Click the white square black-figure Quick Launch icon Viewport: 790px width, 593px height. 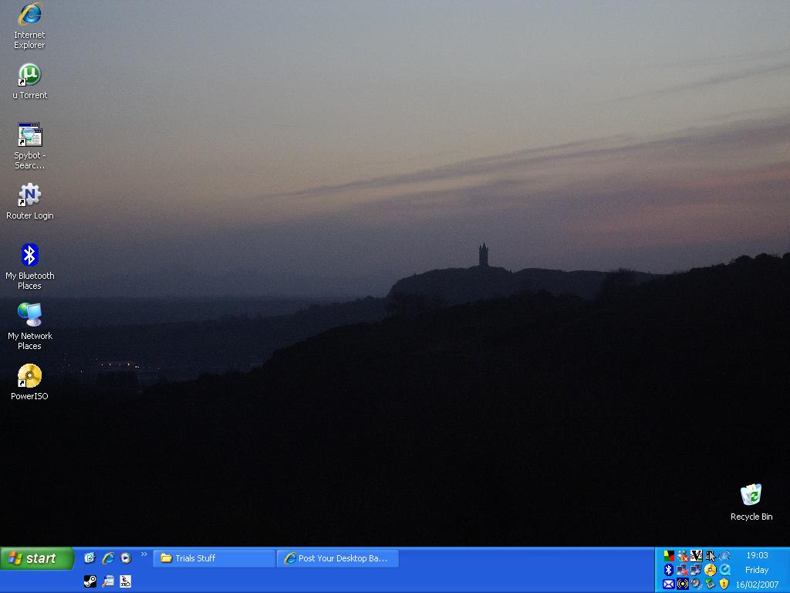[126, 581]
